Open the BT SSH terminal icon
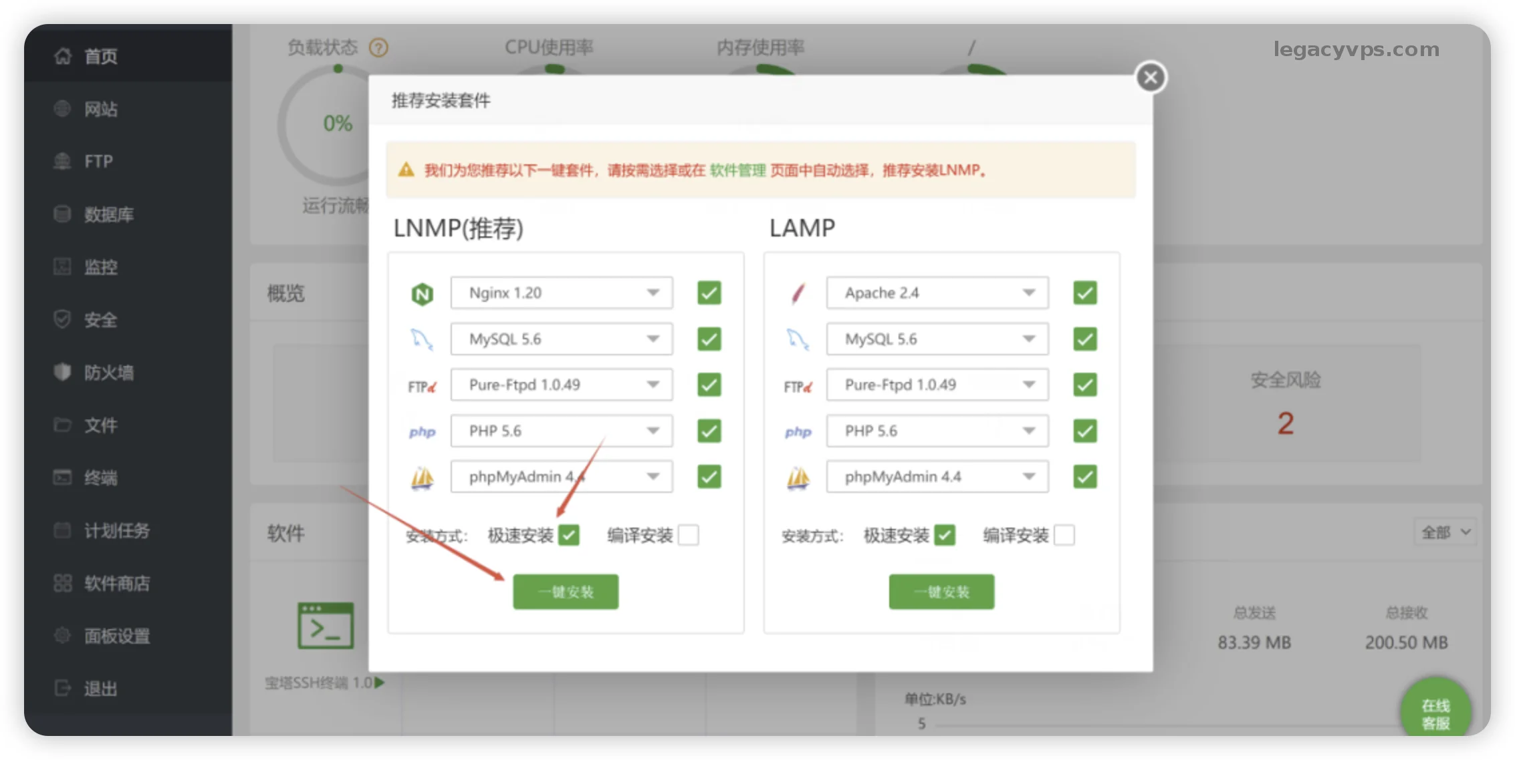Image resolution: width=1515 pixels, height=760 pixels. [x=326, y=626]
